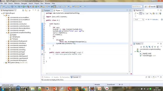The image size is (163, 91).
Task: Click the Java perspective button
Action: tap(159, 7)
